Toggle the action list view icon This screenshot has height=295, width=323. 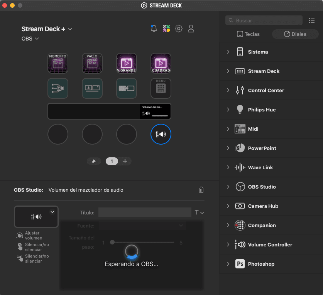tap(311, 20)
